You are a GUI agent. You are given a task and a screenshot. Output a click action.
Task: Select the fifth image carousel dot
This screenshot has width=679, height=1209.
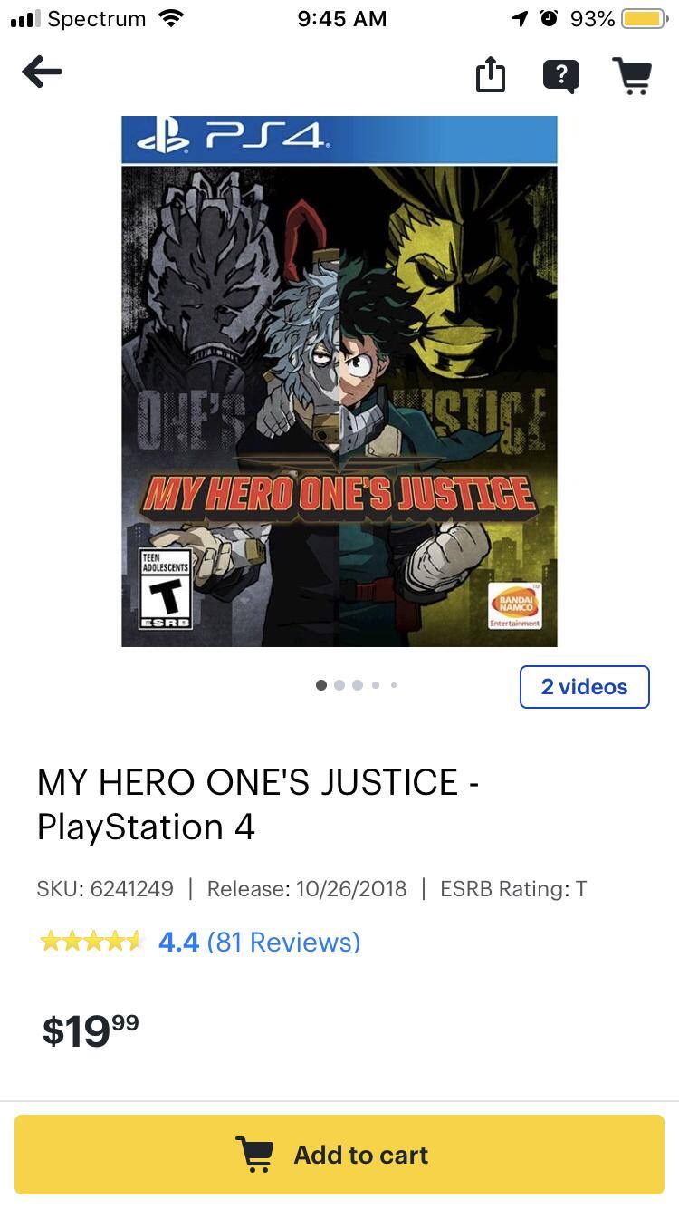coord(394,685)
